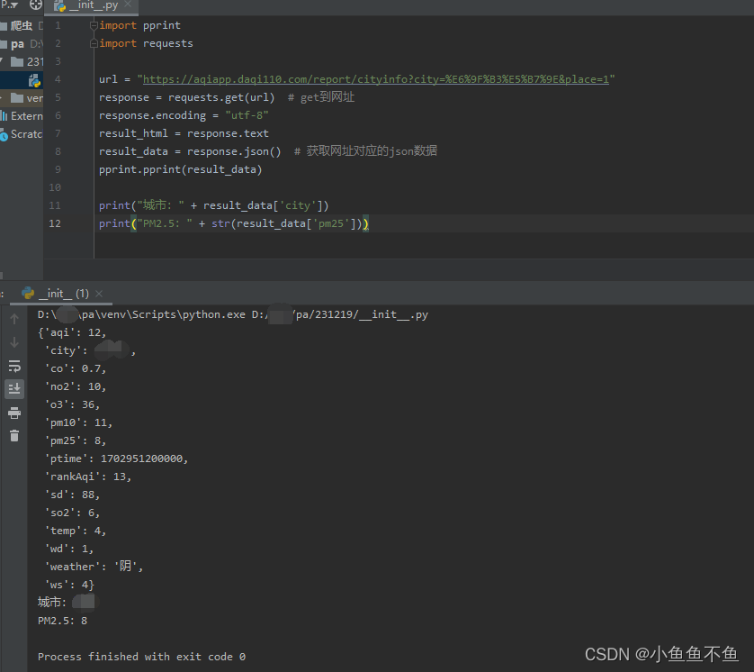The height and width of the screenshot is (672, 754).
Task: Click fold end marker on line 2
Action: pyautogui.click(x=94, y=44)
